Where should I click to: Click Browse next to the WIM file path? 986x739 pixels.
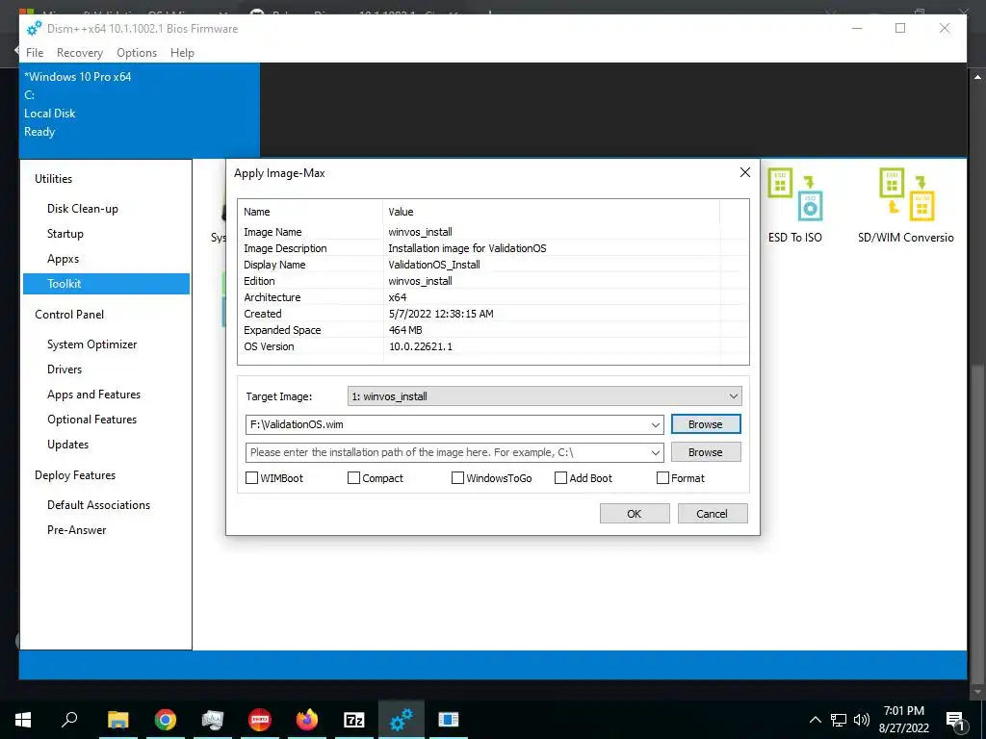tap(706, 424)
